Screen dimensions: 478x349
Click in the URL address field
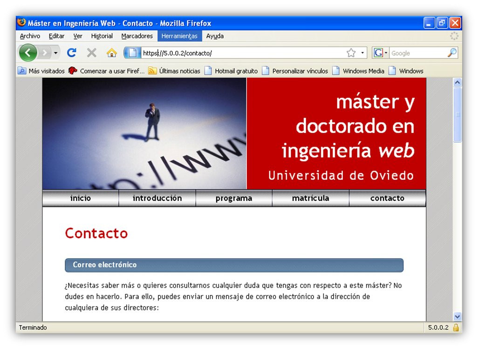[243, 53]
